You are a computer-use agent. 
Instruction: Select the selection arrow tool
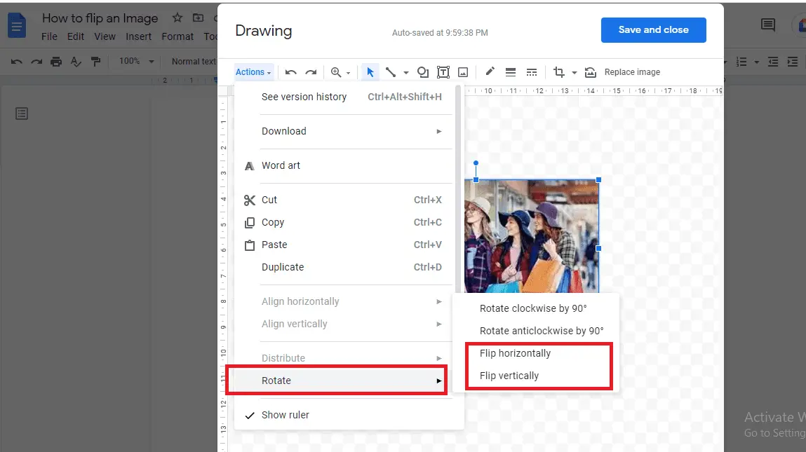(x=370, y=71)
